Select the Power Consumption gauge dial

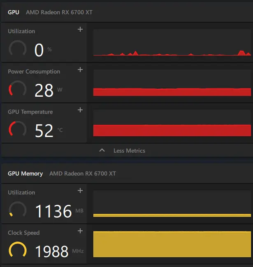click(18, 89)
